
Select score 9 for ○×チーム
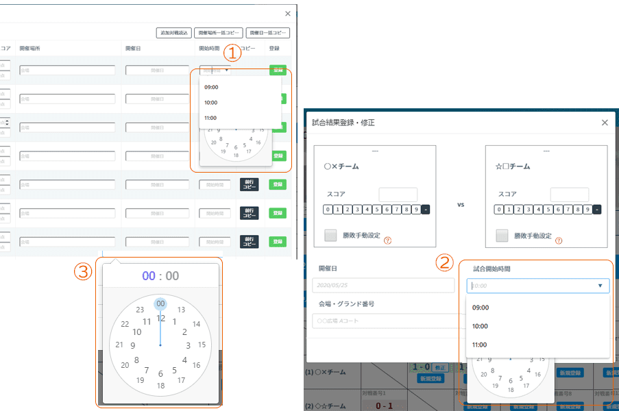[416, 210]
